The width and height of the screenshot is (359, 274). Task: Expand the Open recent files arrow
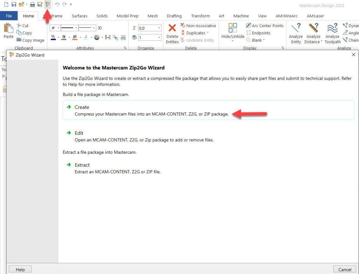(x=27, y=5)
